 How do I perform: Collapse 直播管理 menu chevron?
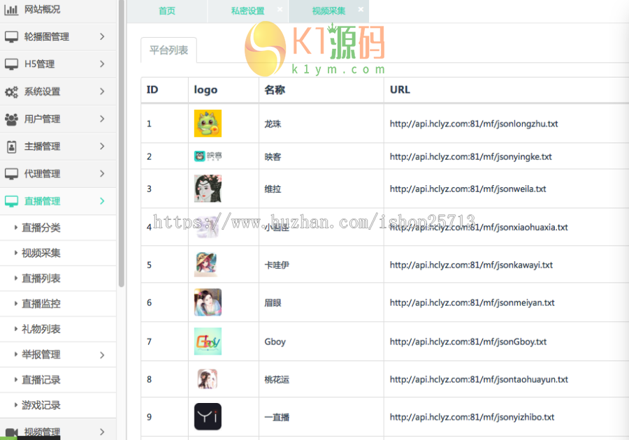click(x=102, y=200)
